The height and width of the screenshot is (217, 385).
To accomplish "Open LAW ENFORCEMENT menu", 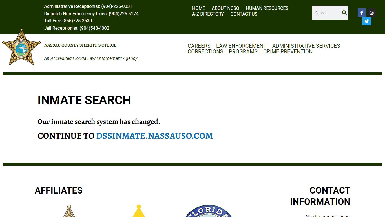I will (x=241, y=46).
